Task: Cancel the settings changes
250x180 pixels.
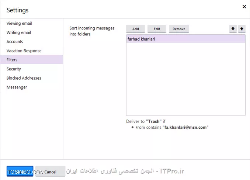Action: pyautogui.click(x=50, y=171)
